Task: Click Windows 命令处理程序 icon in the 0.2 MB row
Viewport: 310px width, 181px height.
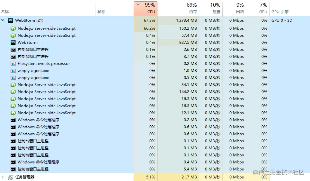Action: click(x=13, y=120)
